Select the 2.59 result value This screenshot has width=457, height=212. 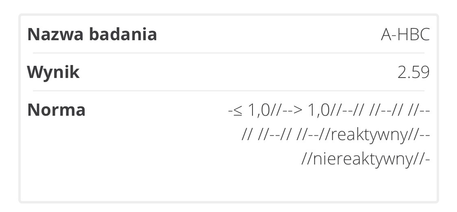coord(413,72)
